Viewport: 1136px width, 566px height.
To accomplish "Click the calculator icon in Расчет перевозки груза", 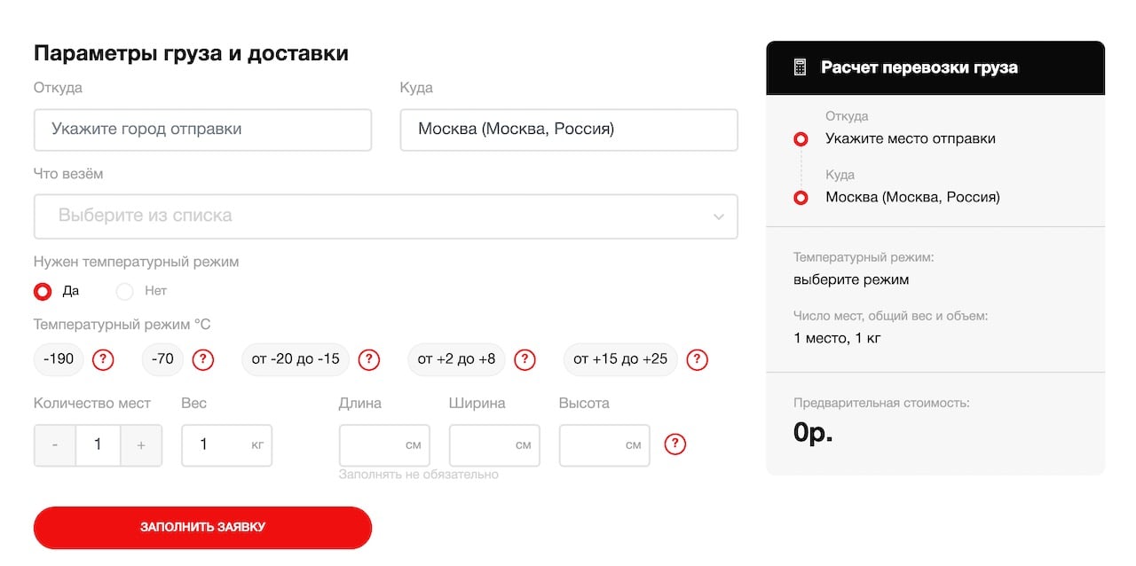I will (x=800, y=66).
